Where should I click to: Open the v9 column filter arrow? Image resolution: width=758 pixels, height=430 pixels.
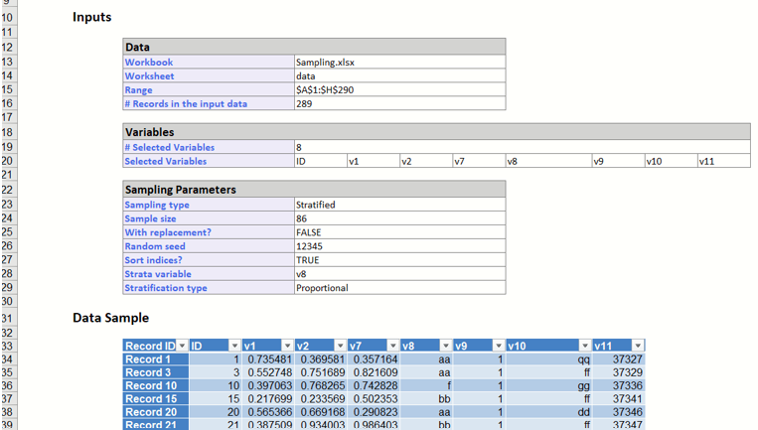tap(498, 346)
